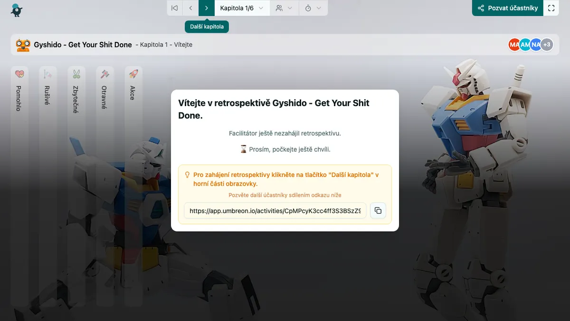Copy the invitation link
Viewport: 570px width, 321px height.
click(378, 211)
